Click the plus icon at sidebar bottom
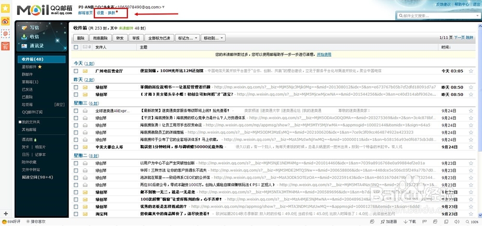Viewport: 482px width, 226px height. point(5,213)
